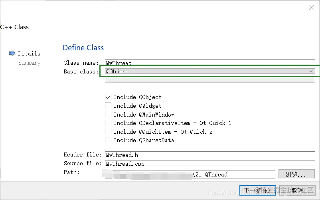Click the custom base class field below QObject

click(x=210, y=79)
